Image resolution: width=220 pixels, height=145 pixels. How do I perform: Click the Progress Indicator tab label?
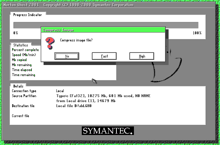point(27,15)
